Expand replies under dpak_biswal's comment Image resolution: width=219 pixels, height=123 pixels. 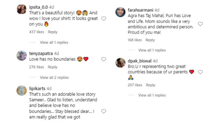pyautogui.click(x=152, y=95)
